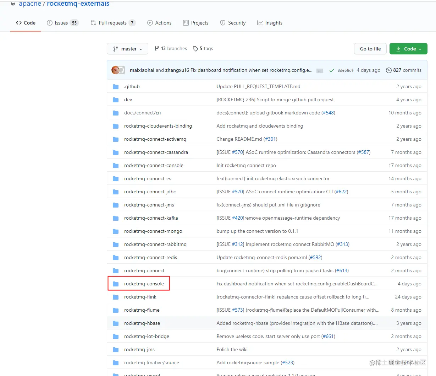Open the green Code download dropdown
Image resolution: width=436 pixels, height=376 pixels.
[408, 49]
